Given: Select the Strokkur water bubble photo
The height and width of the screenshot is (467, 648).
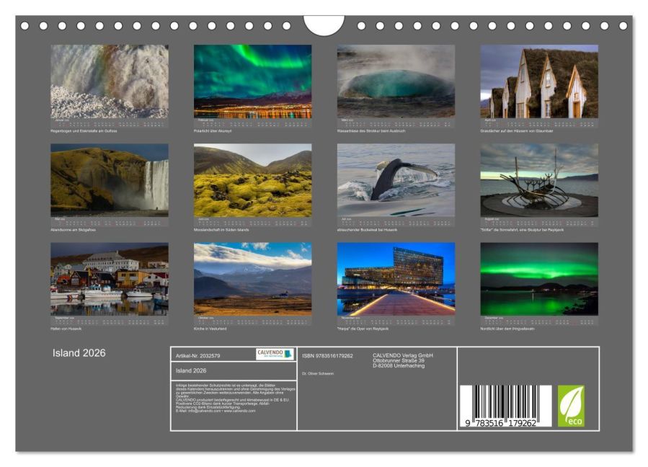Looking at the screenshot, I should click(396, 81).
